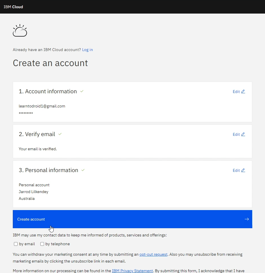The image size is (265, 273).
Task: Tick the 'by telephone' contact checkbox
Action: point(42,244)
